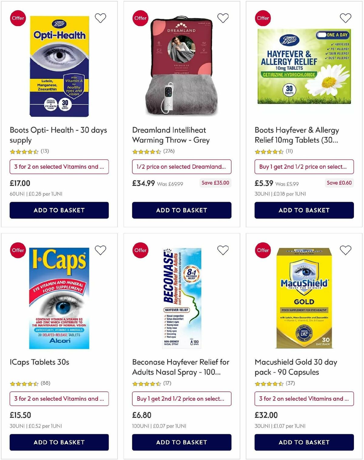Click the wishlist heart on Hayfever & Allergy Relief
This screenshot has width=364, height=460.
coord(345,18)
